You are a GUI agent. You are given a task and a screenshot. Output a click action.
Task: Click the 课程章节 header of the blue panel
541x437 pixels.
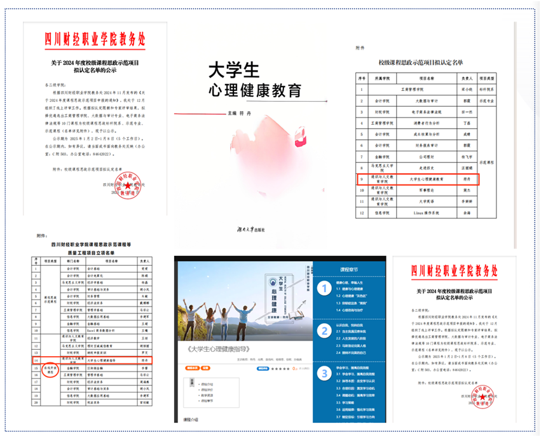click(x=349, y=270)
